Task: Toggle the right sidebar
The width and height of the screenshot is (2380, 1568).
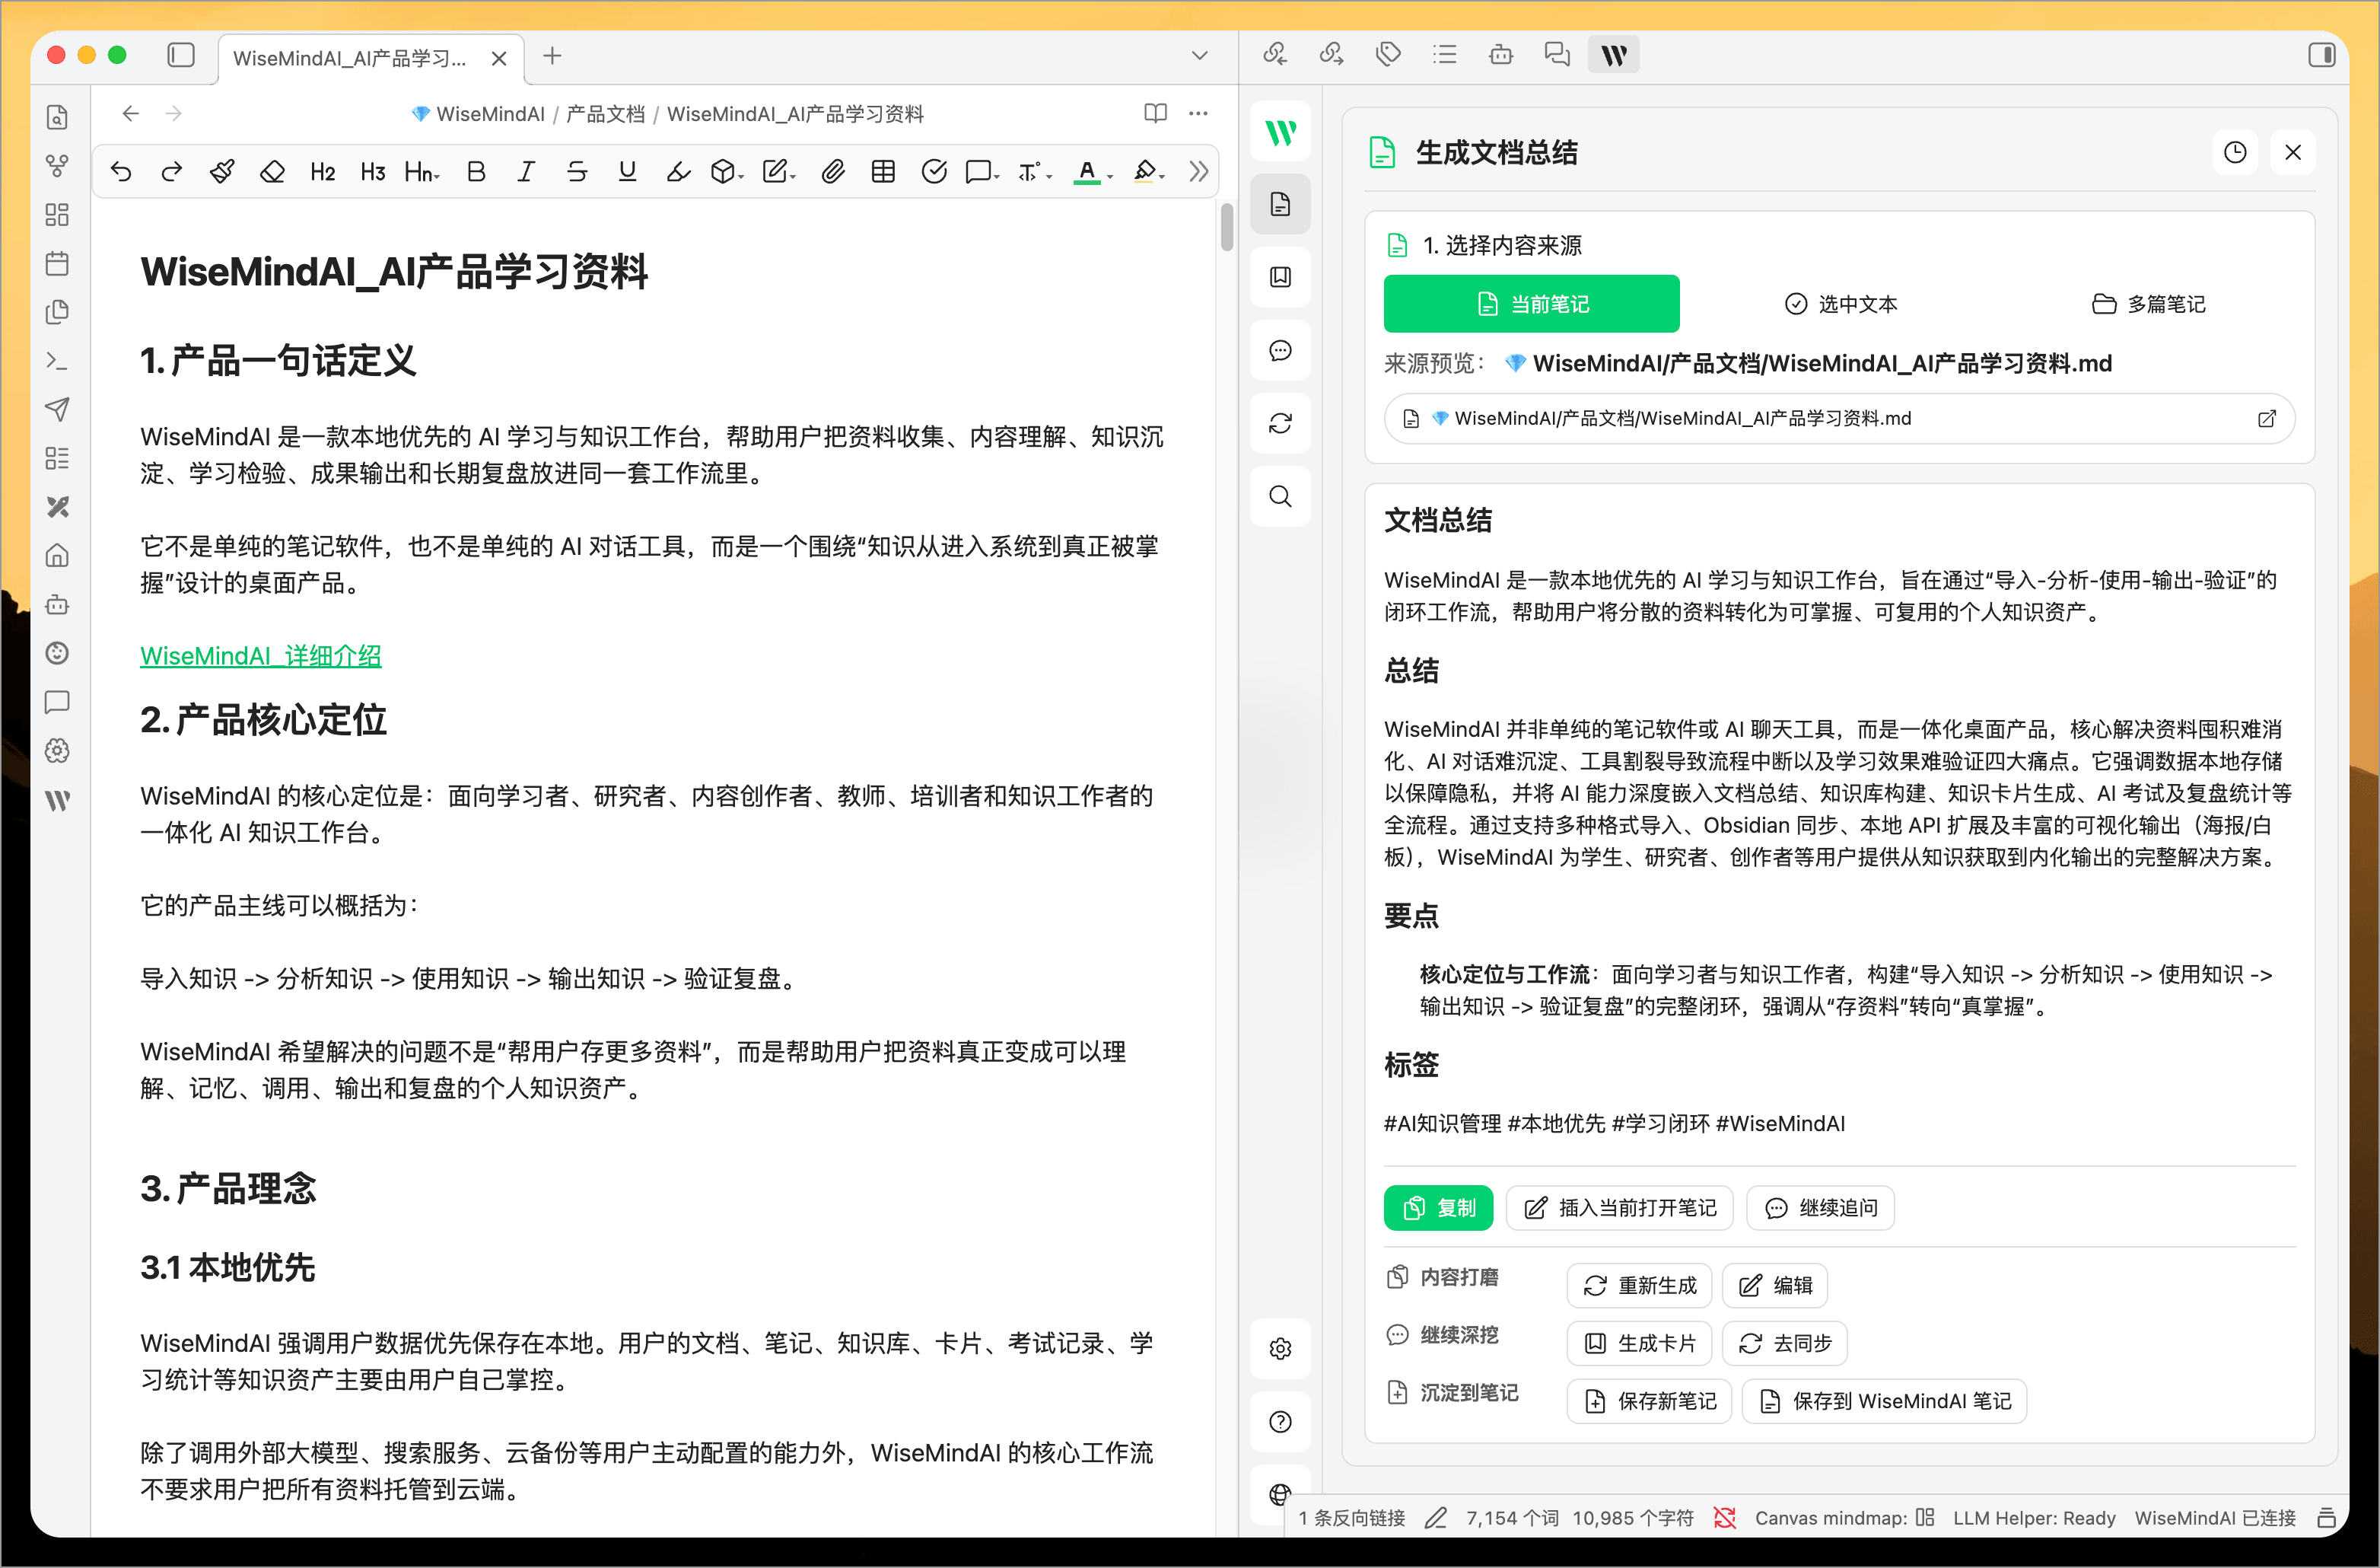Action: tap(2321, 55)
